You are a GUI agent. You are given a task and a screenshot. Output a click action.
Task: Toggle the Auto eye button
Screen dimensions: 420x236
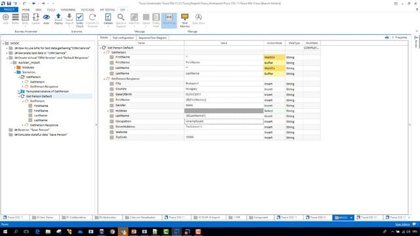point(47,19)
